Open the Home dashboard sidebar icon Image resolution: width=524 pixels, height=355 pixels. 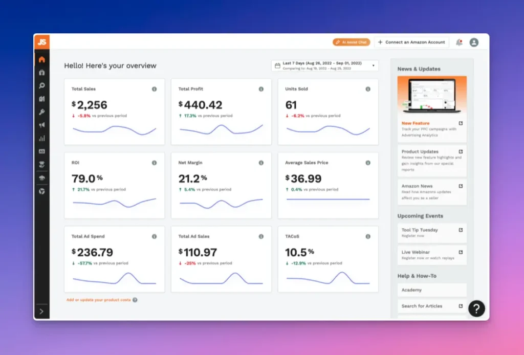point(42,59)
